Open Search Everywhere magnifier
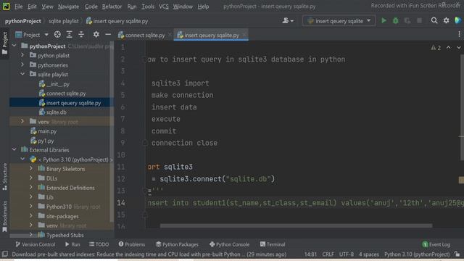 [434, 20]
